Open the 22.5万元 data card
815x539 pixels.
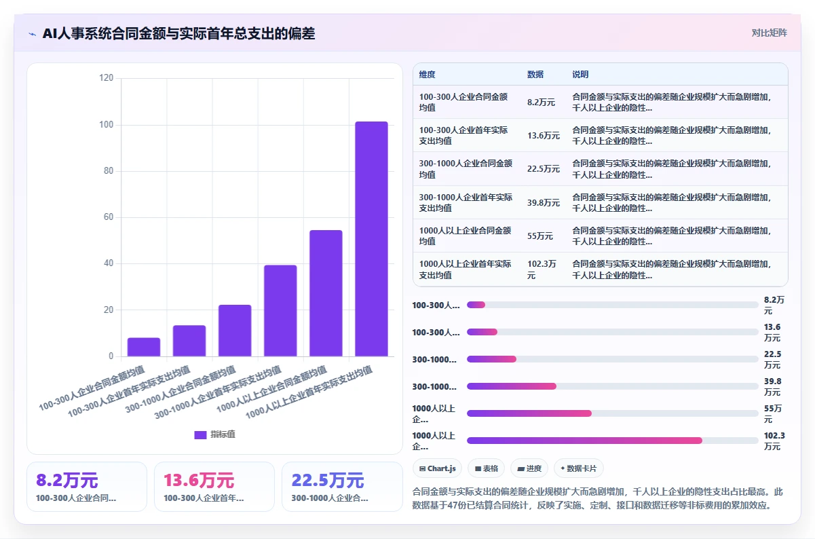pos(342,487)
